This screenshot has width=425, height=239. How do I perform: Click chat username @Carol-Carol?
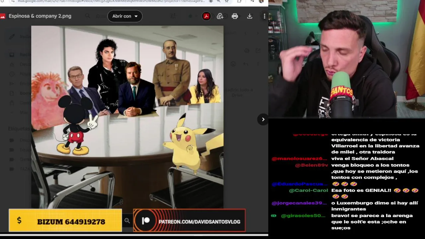click(x=308, y=190)
